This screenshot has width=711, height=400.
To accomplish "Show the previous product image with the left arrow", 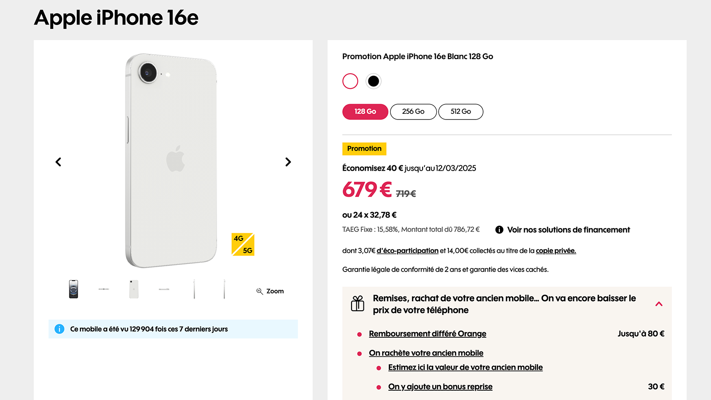I will point(58,162).
